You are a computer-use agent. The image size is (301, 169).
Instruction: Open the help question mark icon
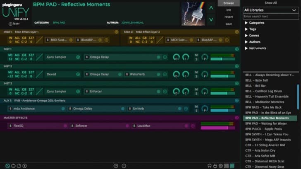pyautogui.click(x=116, y=166)
